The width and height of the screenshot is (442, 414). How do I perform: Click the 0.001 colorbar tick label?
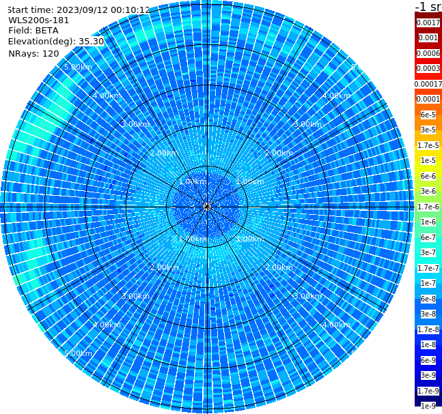428,38
